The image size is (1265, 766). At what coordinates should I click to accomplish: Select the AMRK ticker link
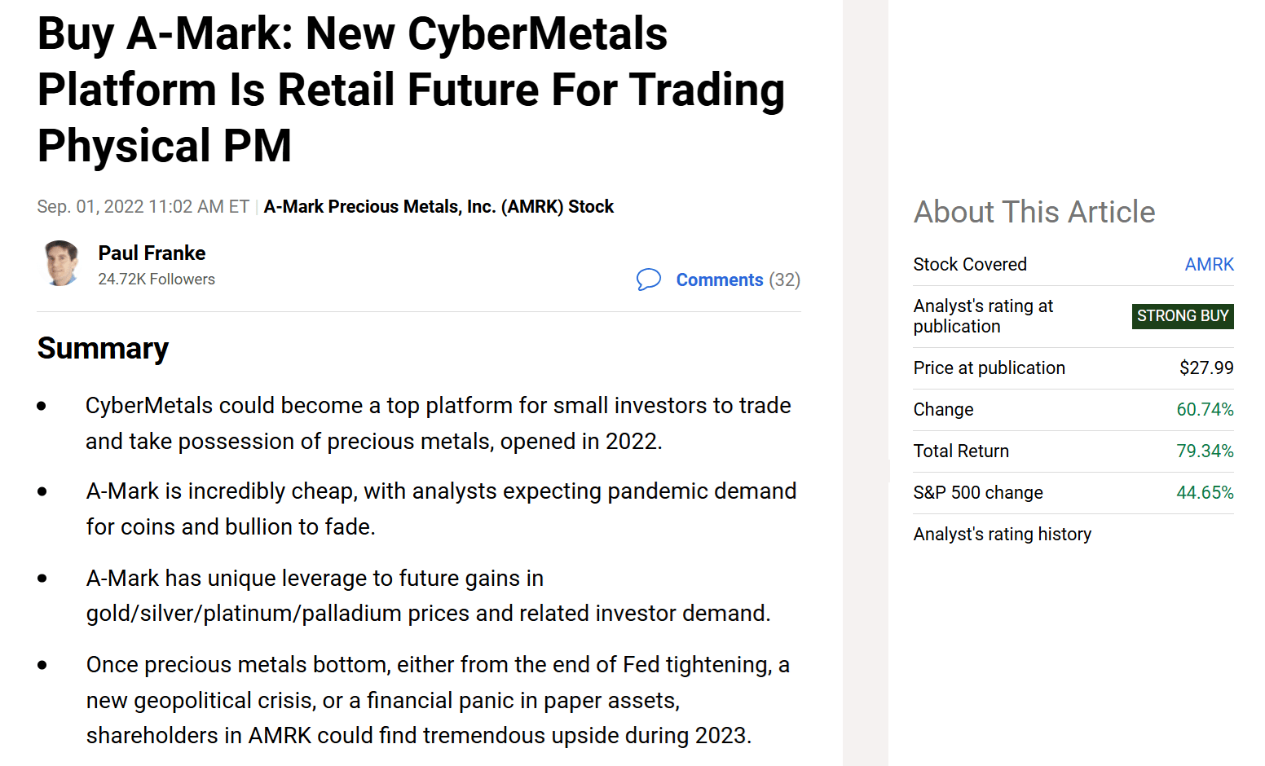[x=1209, y=264]
